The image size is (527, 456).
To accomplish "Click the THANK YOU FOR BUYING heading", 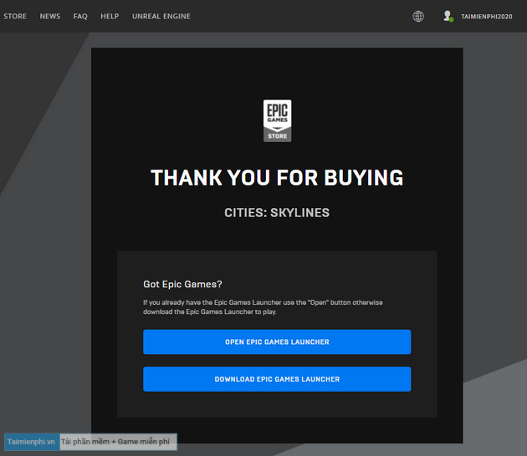I will (x=277, y=178).
